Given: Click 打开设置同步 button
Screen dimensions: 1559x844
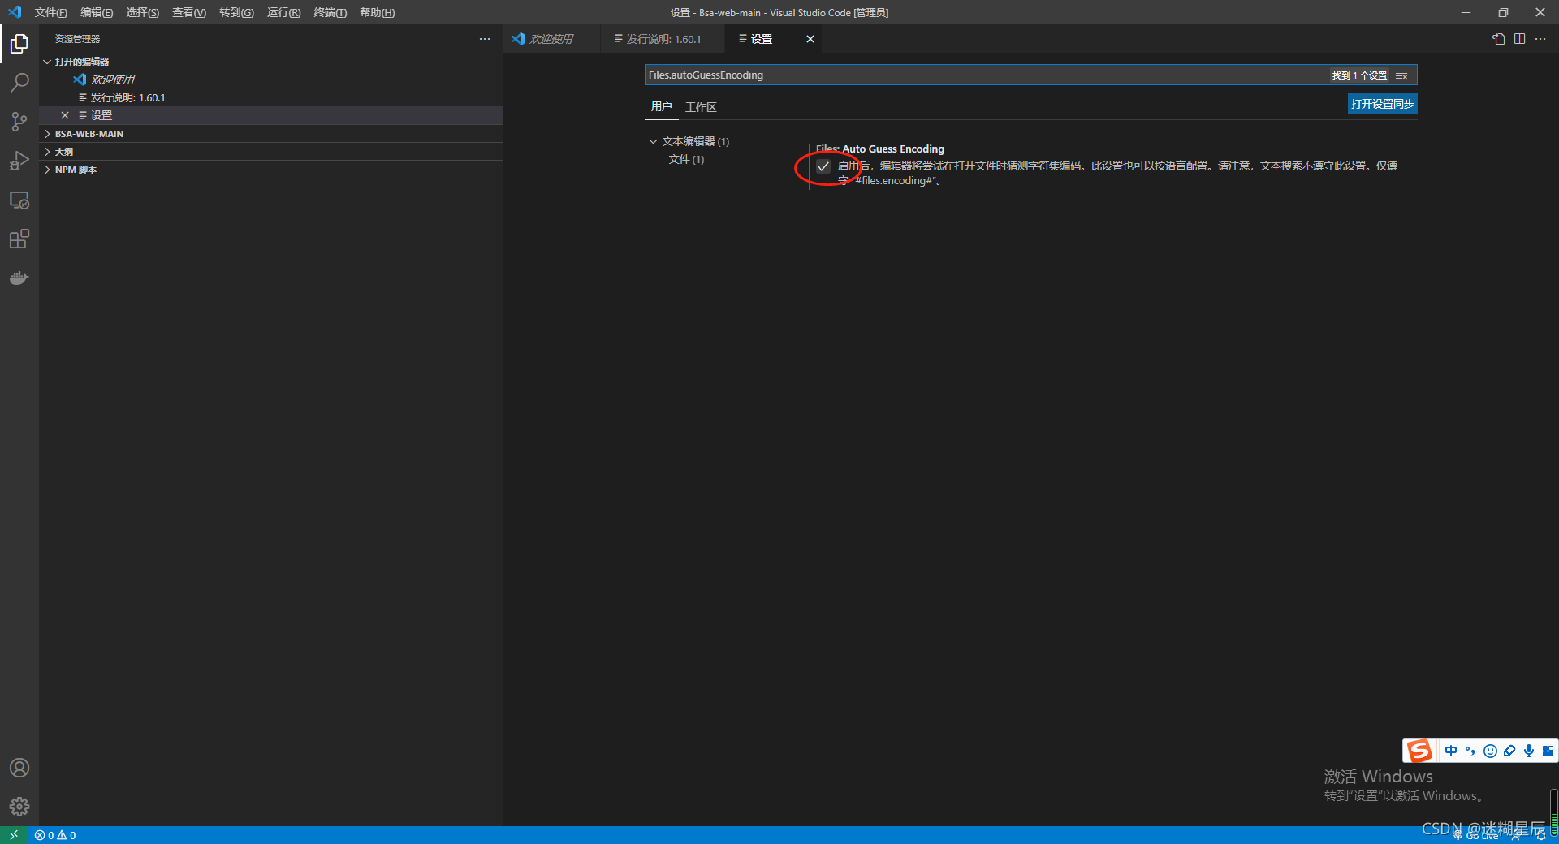Looking at the screenshot, I should (1382, 104).
